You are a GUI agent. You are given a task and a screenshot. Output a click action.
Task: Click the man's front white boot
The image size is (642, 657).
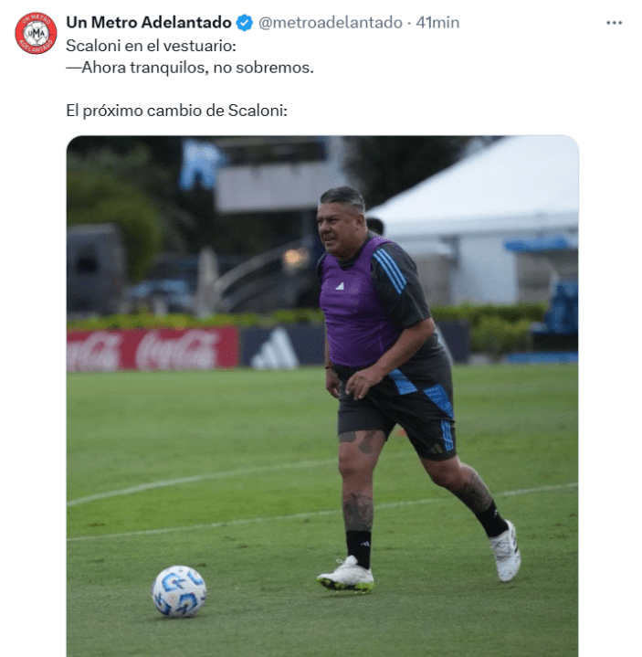pyautogui.click(x=346, y=575)
